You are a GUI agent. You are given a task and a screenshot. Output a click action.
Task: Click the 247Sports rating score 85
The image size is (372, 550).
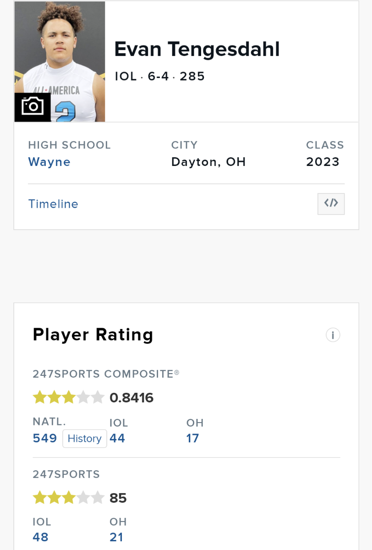click(118, 498)
